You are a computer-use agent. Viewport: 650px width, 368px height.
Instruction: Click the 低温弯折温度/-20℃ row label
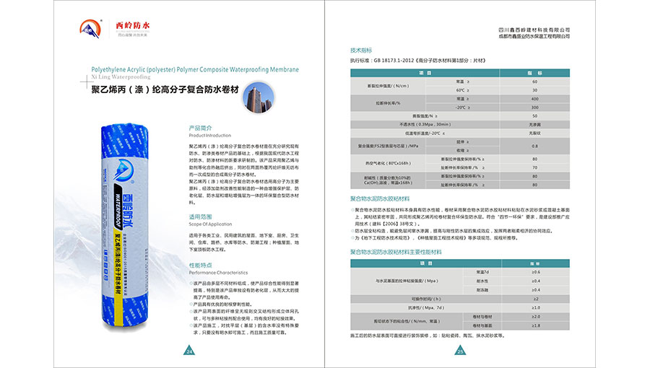point(425,133)
